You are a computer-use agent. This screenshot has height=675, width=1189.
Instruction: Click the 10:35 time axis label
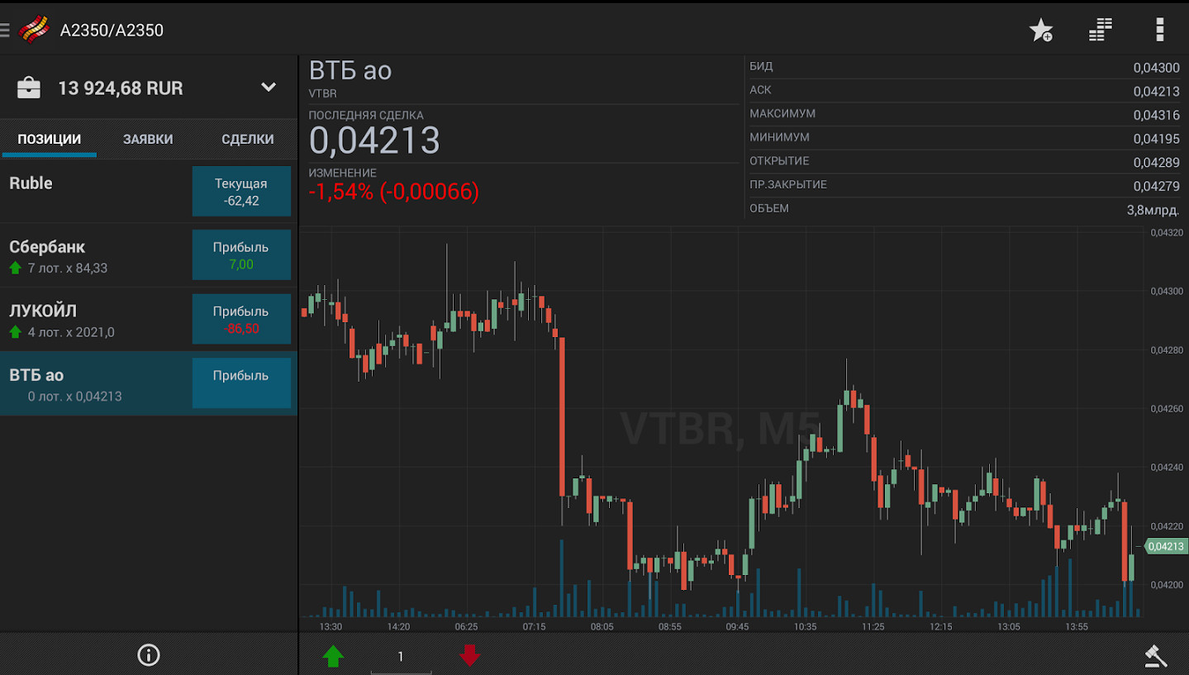806,627
